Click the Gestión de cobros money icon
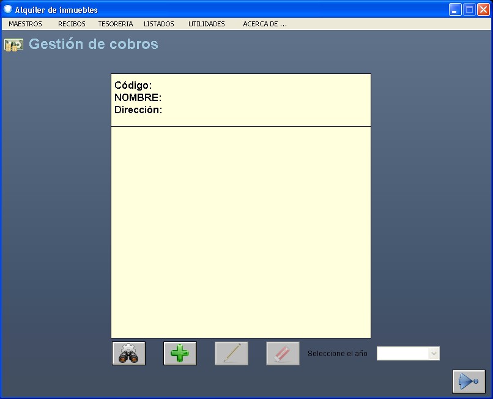 14,45
